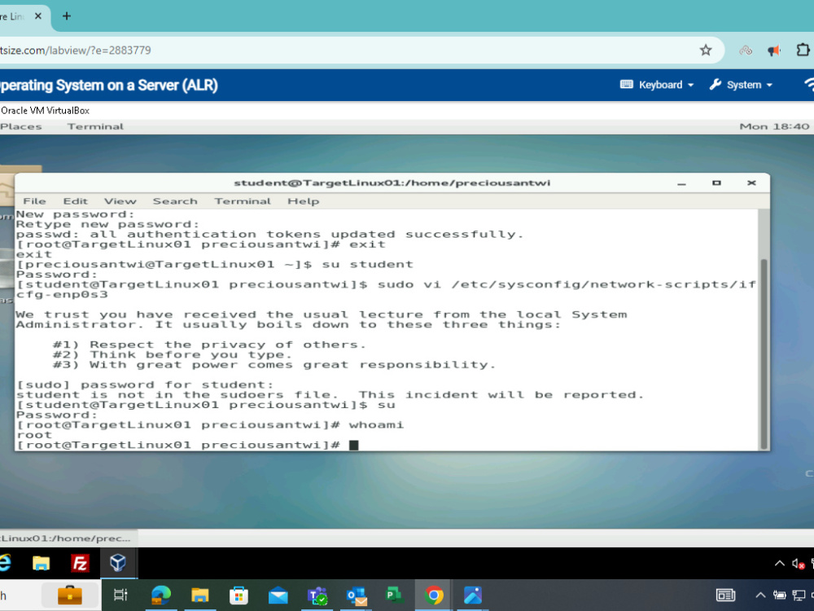Viewport: 814px width, 611px height.
Task: Click the '#2) Think before you type.' line
Action: [x=173, y=355]
